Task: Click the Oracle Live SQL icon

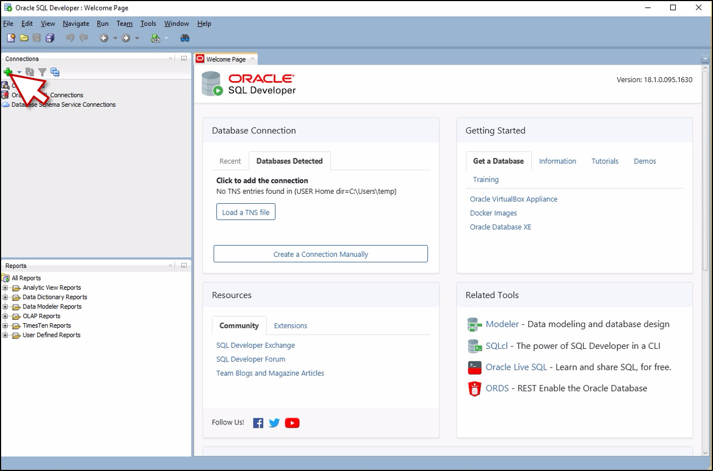Action: pyautogui.click(x=474, y=367)
